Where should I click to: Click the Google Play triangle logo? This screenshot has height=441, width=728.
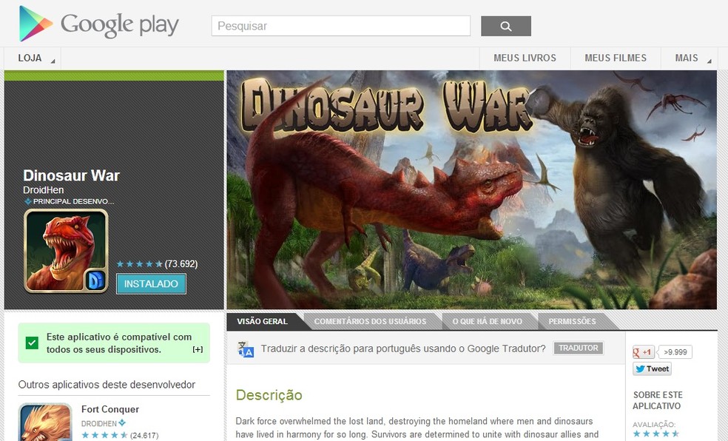pyautogui.click(x=36, y=23)
